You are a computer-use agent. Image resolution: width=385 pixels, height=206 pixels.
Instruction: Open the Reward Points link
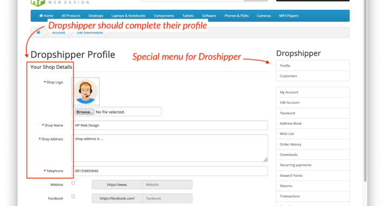pyautogui.click(x=313, y=176)
